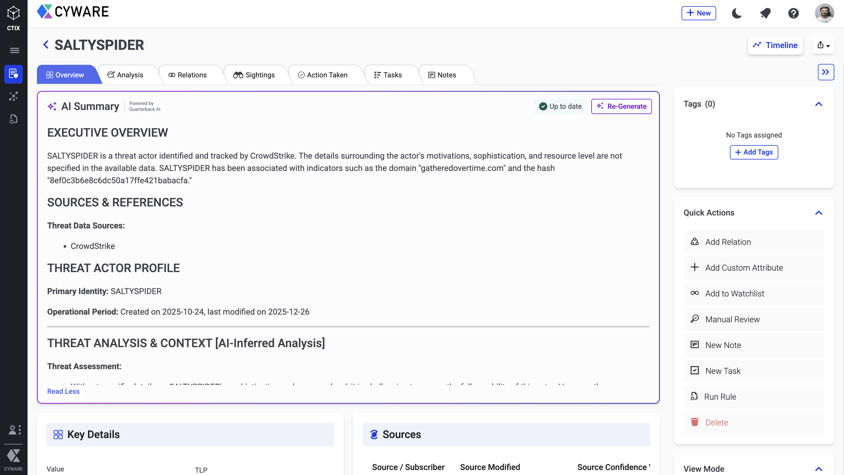This screenshot has height=475, width=844.
Task: Select Add to Watchlist quick action
Action: click(734, 294)
